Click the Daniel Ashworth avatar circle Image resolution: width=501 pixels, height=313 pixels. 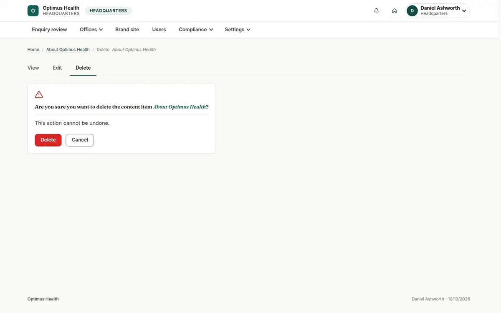412,11
